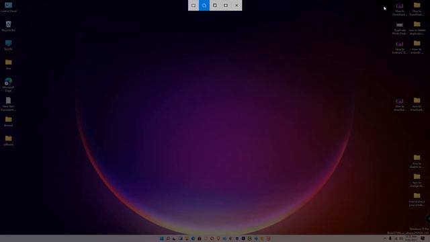Screen dimensions: 430x242
Task: Select the This PC desktop icon
Action: [8, 45]
